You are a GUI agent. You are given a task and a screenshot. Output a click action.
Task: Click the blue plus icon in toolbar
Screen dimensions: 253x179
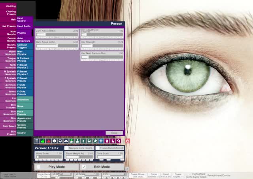101,141
